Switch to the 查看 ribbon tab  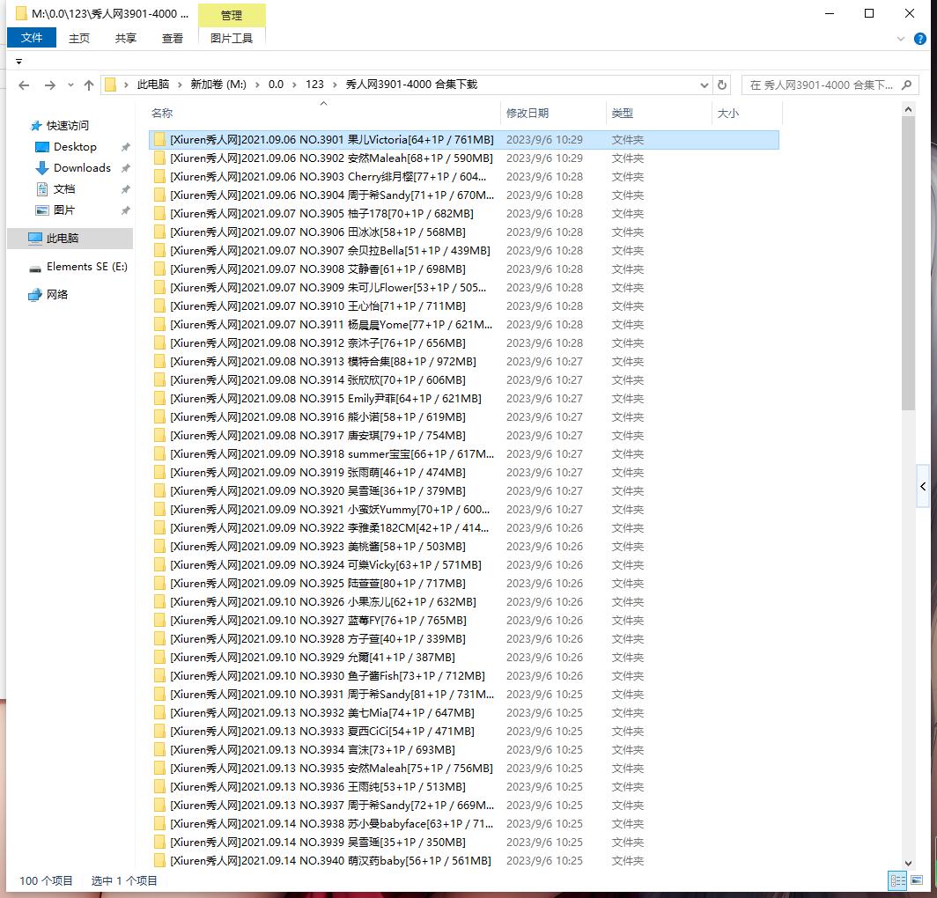click(x=172, y=38)
